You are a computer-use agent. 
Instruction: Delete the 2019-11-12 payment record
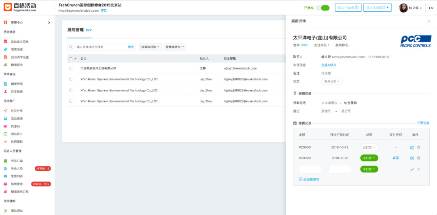click(418, 158)
